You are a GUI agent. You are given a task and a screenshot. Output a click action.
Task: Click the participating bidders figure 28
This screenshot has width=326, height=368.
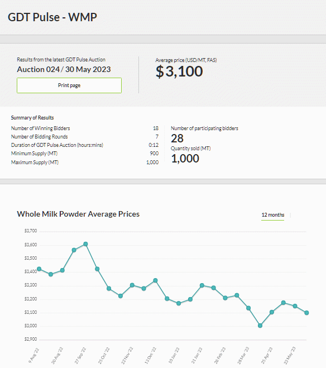(177, 138)
